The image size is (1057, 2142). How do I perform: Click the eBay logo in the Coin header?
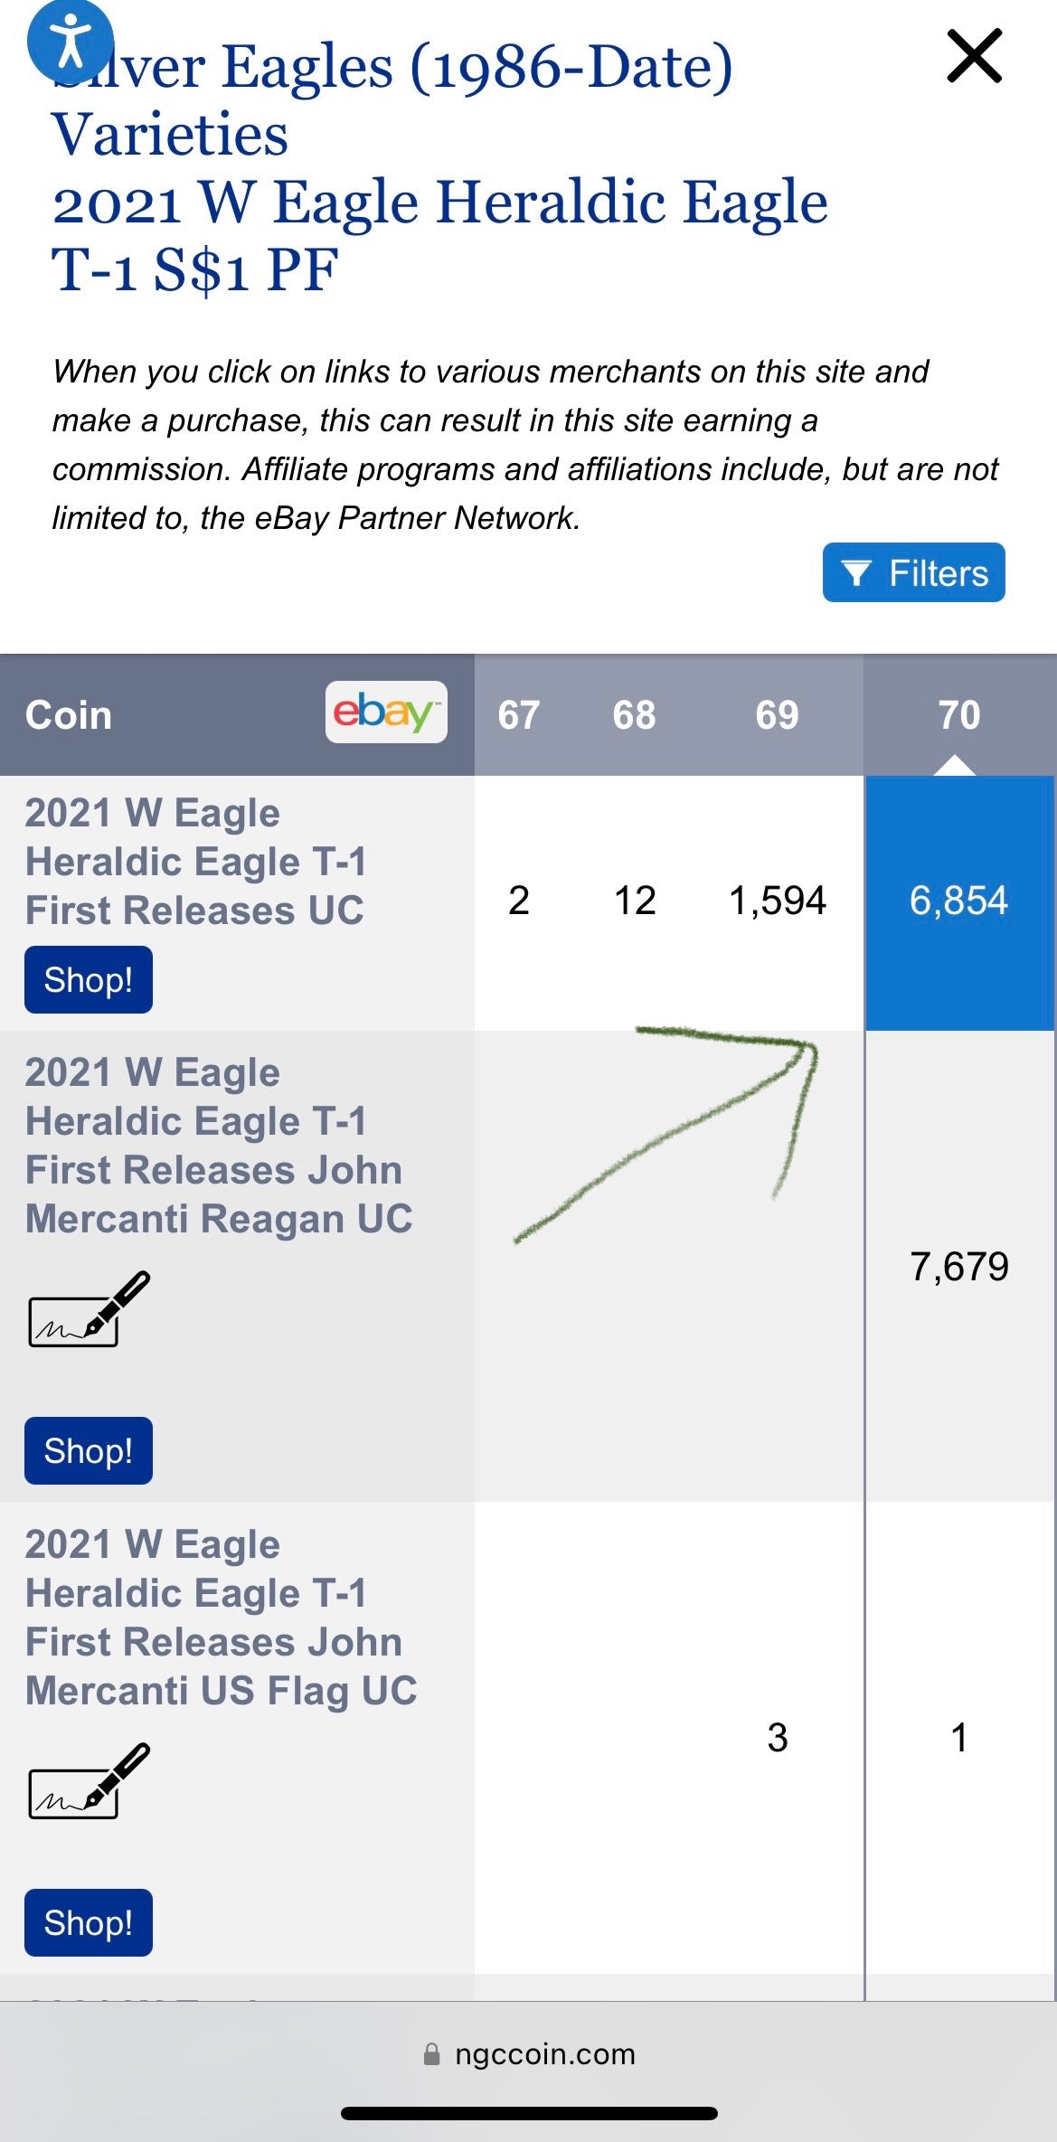[x=385, y=714]
